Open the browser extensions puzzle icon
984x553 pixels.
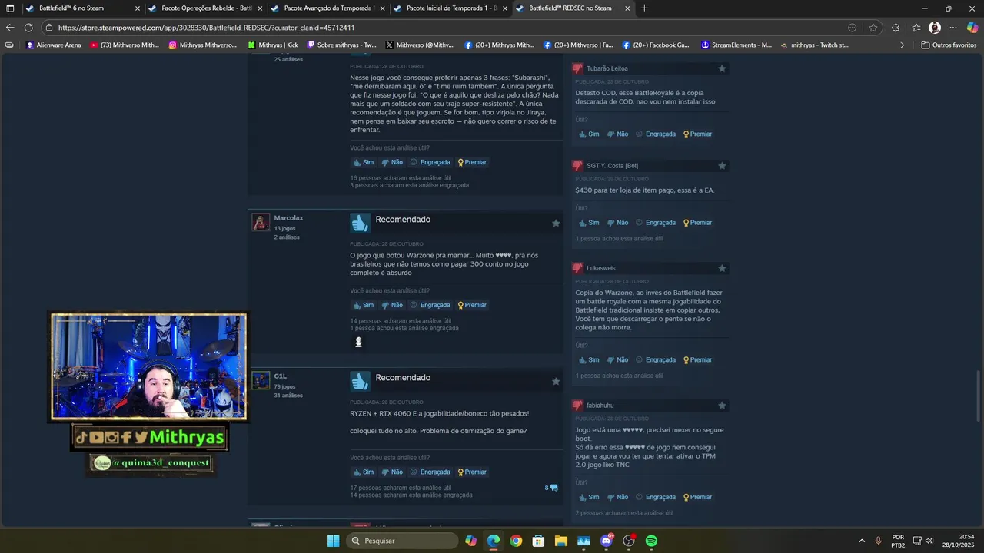point(896,28)
